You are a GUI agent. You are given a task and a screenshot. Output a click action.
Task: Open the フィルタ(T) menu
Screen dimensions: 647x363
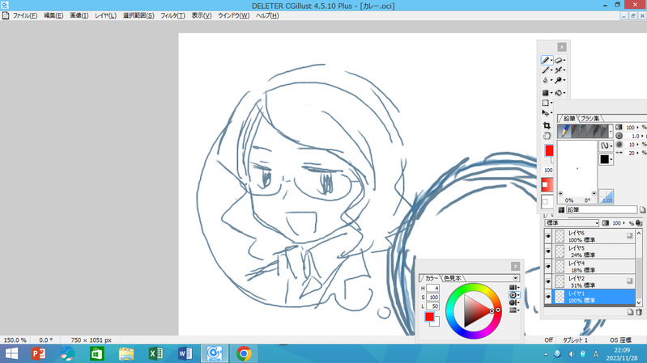point(172,15)
